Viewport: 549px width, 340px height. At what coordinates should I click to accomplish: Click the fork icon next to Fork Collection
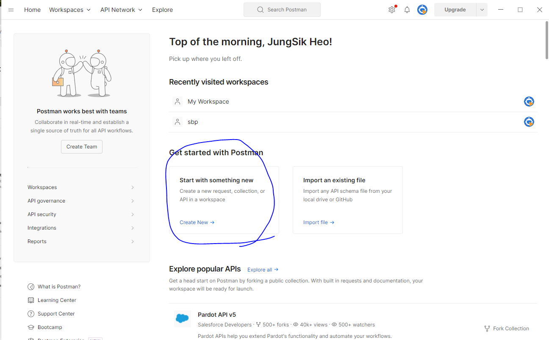coord(487,329)
